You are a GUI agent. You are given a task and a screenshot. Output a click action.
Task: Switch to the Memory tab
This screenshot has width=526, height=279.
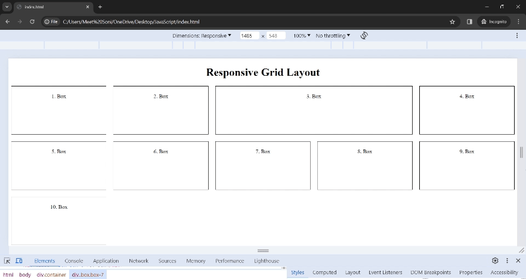point(196,261)
